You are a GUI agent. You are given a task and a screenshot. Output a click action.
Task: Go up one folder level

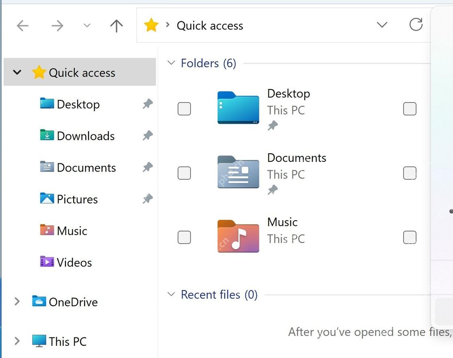click(x=116, y=26)
